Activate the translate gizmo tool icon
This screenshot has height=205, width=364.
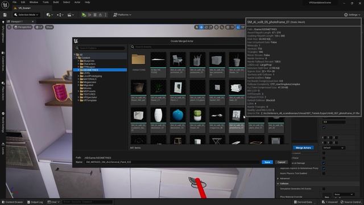coord(201,27)
